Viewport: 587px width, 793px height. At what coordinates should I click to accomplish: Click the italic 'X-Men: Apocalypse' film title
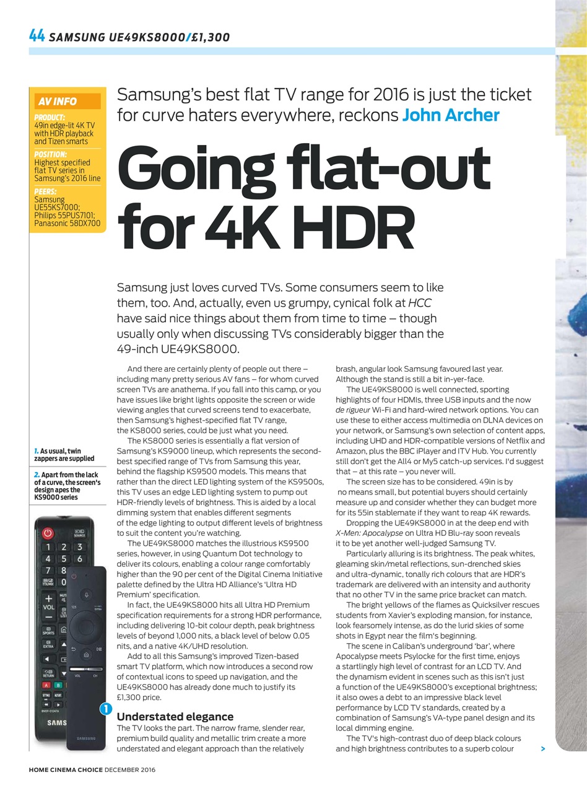coord(369,532)
